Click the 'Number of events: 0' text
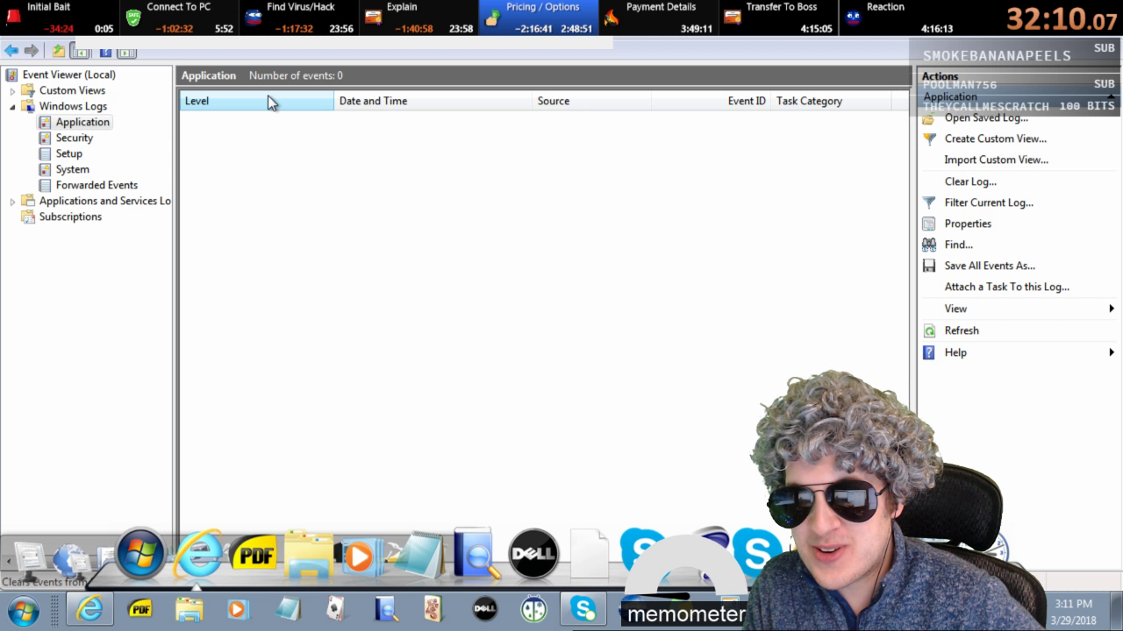Image resolution: width=1123 pixels, height=631 pixels. click(x=296, y=75)
